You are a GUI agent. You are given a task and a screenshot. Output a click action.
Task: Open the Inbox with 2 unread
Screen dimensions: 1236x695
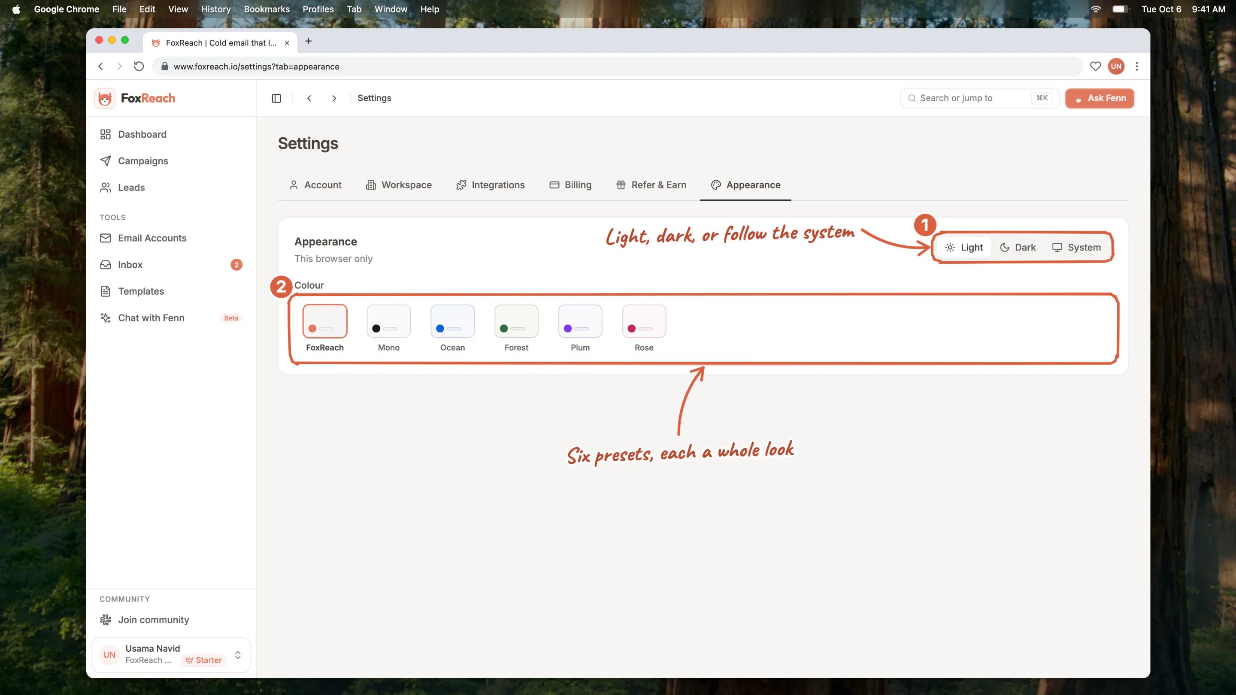(171, 265)
